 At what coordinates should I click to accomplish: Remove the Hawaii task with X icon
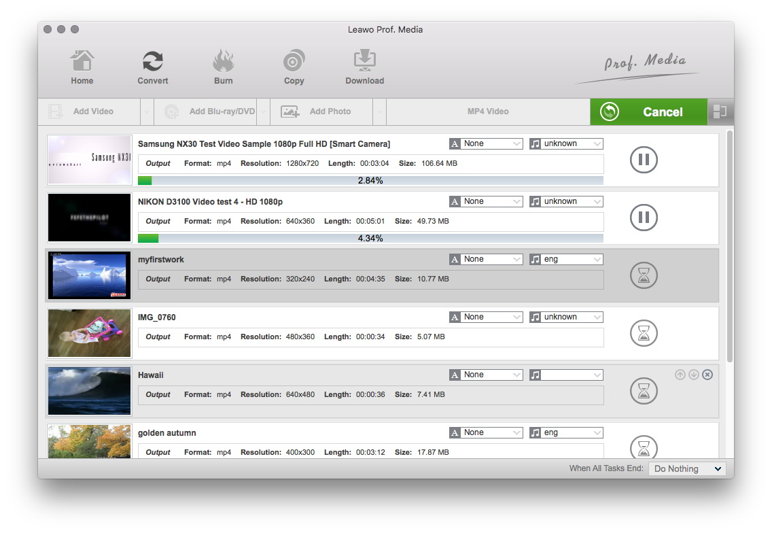707,375
